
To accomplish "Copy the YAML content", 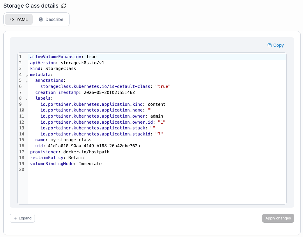I will (276, 45).
